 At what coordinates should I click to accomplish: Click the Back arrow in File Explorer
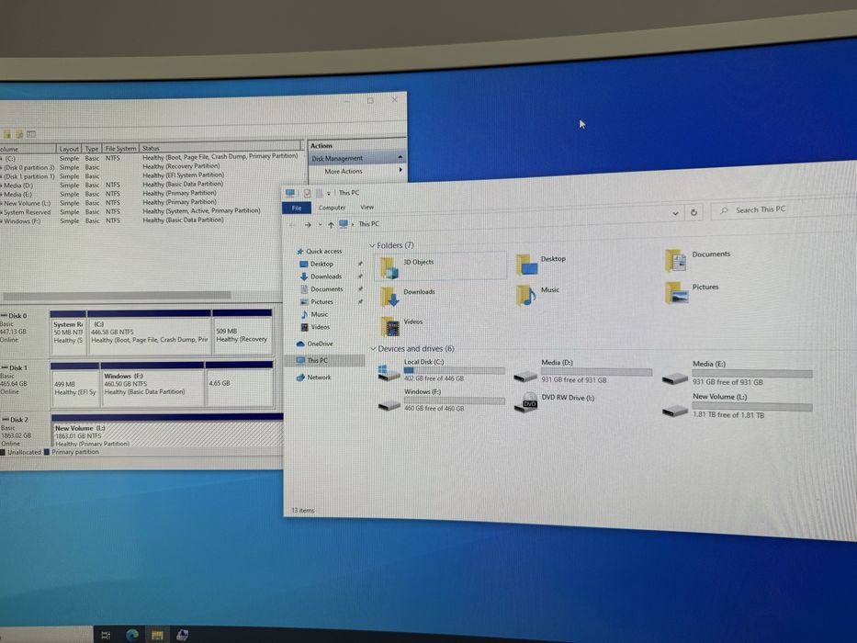tap(292, 224)
